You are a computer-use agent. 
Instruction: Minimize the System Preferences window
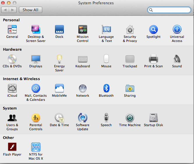(x=9, y=3)
